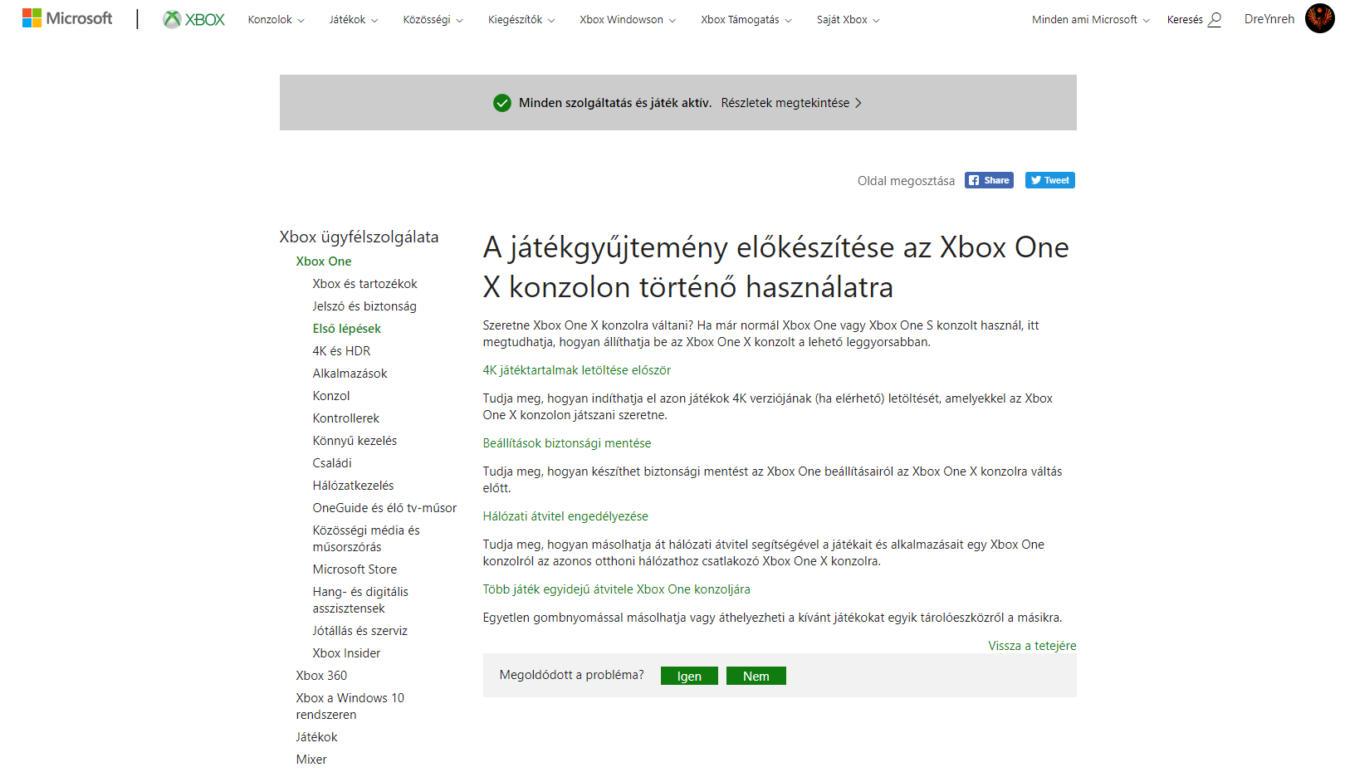Image resolution: width=1345 pixels, height=772 pixels.
Task: View service status details (Részletek megtekintése)
Action: tap(791, 103)
